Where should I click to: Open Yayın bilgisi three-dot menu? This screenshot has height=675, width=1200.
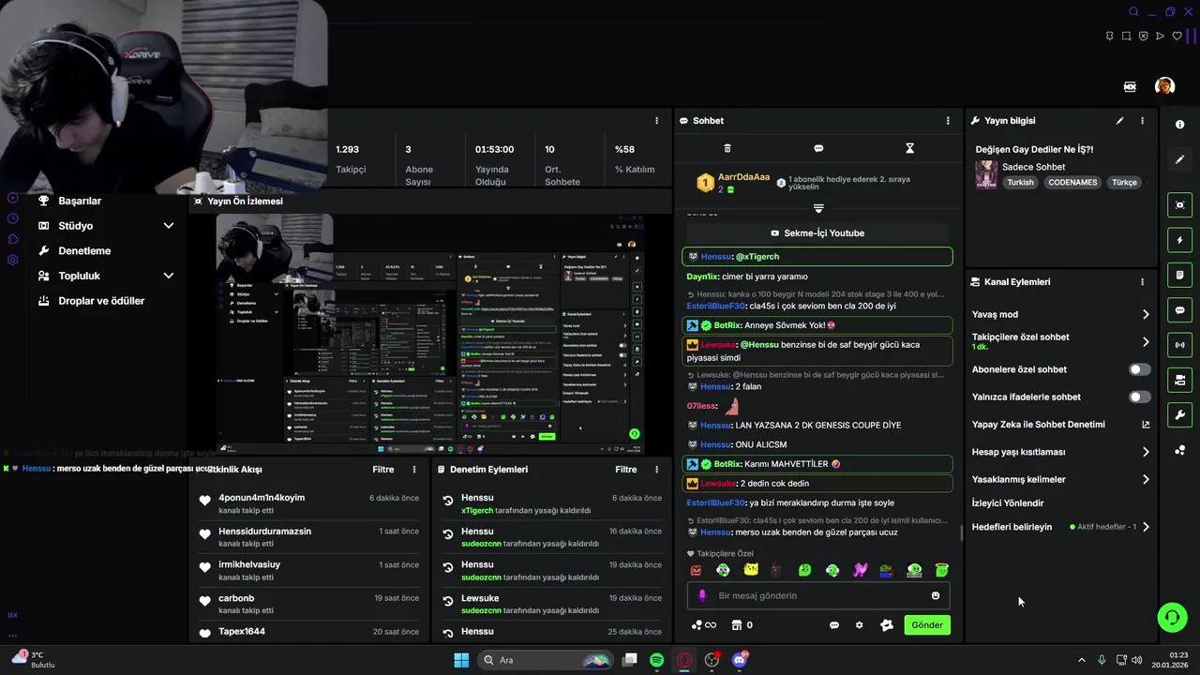coord(1142,121)
